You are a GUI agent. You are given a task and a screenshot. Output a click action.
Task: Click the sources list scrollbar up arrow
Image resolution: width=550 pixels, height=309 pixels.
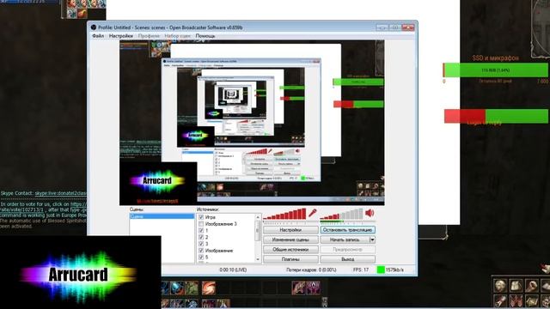[258, 217]
